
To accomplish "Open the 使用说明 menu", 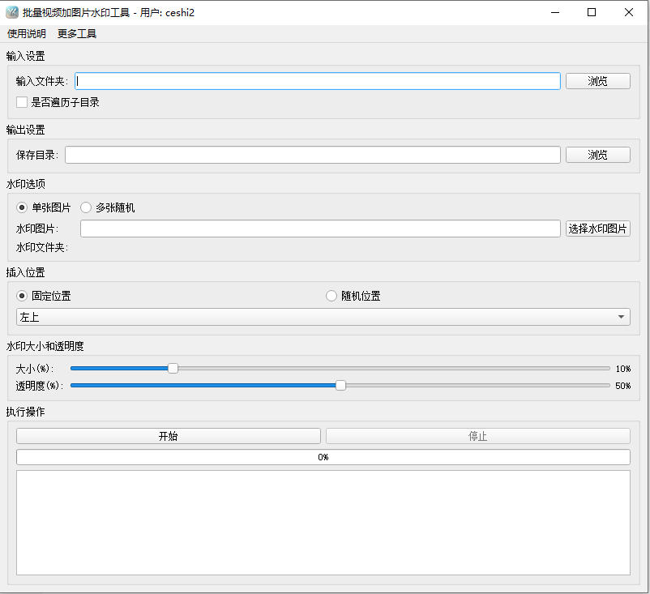I will [27, 34].
